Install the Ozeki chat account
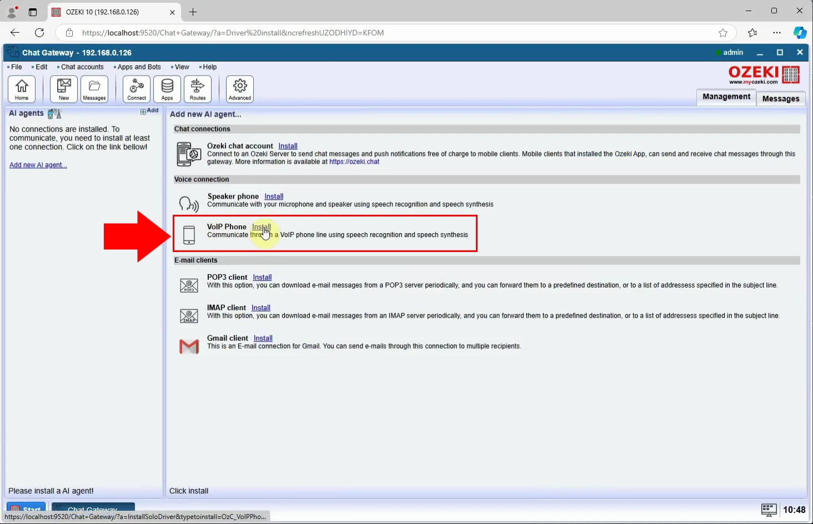Viewport: 813px width, 524px height. (x=288, y=146)
